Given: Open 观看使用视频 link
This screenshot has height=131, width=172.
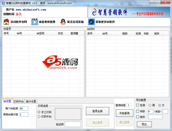Looking at the screenshot, I should point(47,22).
